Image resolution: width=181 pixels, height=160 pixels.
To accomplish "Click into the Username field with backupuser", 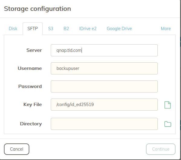I will pyautogui.click(x=104, y=68).
